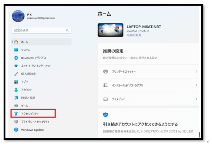Open 個人用設定 in the sidebar

[42, 74]
